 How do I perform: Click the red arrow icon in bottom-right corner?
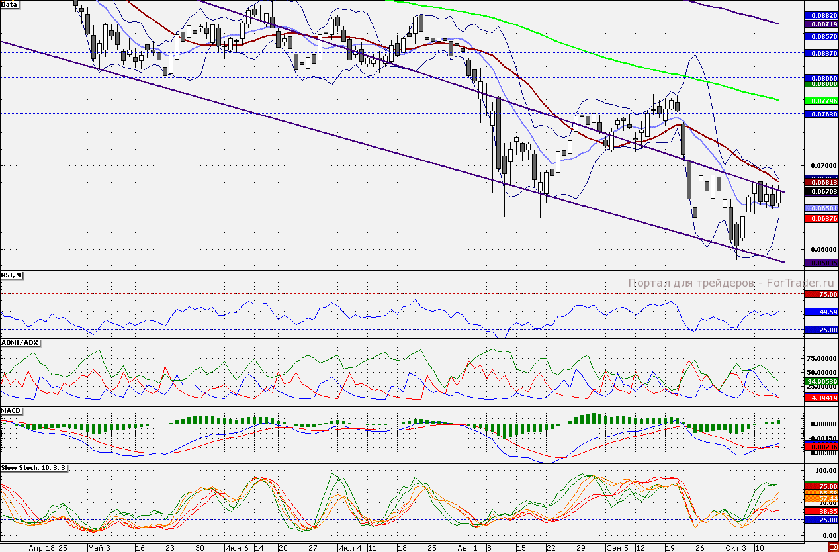(x=832, y=547)
